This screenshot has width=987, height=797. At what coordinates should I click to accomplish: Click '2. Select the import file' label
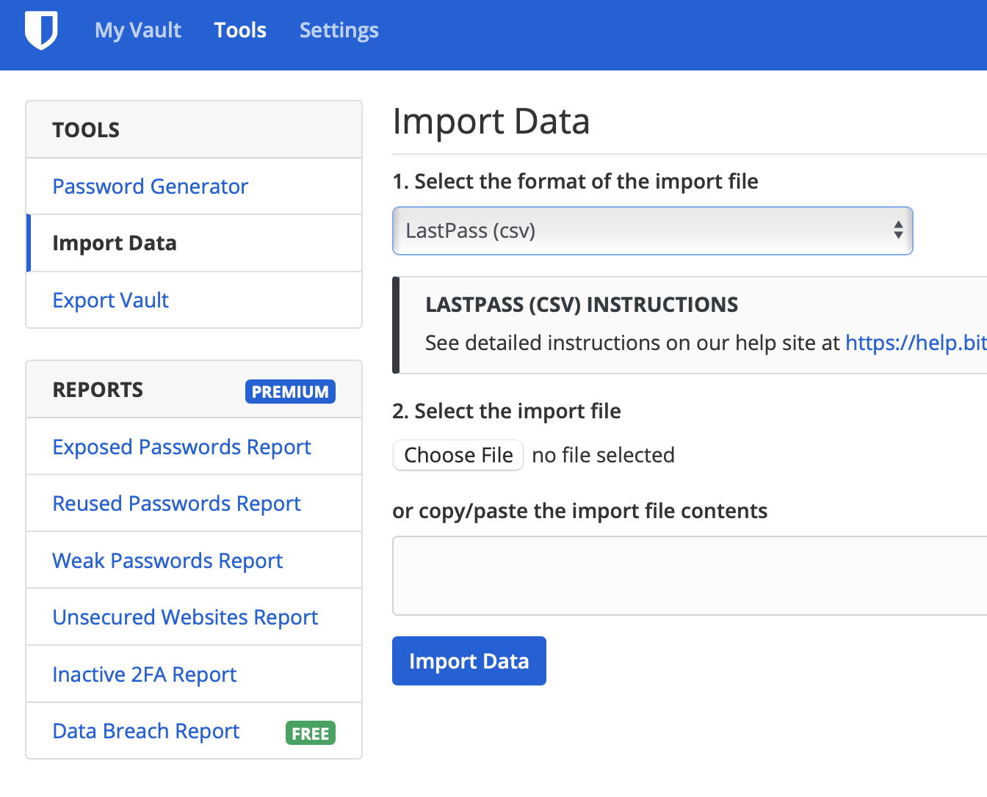tap(507, 411)
